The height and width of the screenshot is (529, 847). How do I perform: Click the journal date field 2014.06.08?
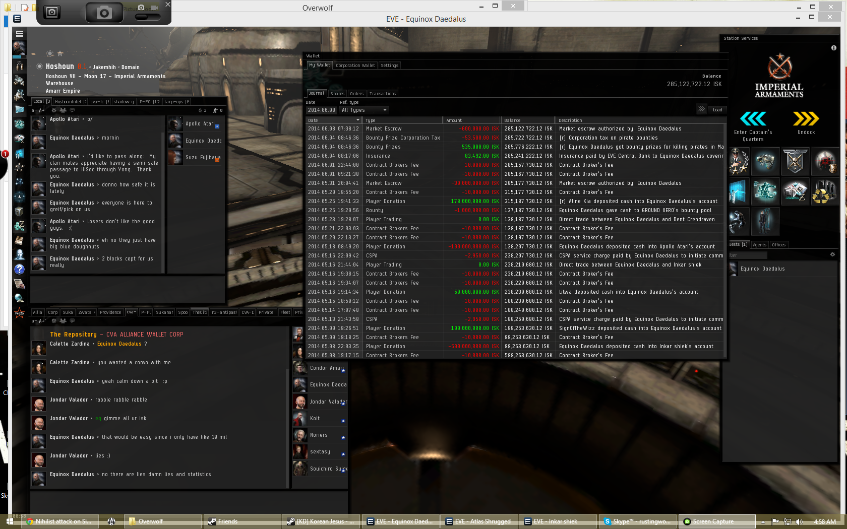click(x=321, y=110)
